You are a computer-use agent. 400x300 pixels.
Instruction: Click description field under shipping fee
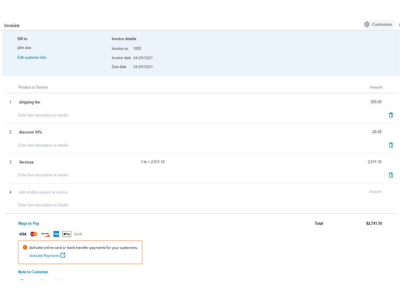pos(43,115)
